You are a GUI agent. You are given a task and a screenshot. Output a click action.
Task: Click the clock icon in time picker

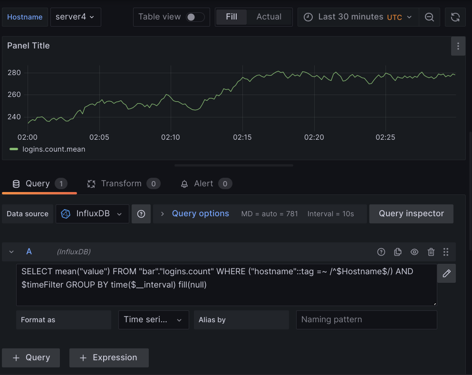tap(308, 17)
